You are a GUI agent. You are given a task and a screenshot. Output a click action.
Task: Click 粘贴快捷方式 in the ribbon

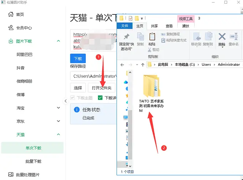coord(174,41)
